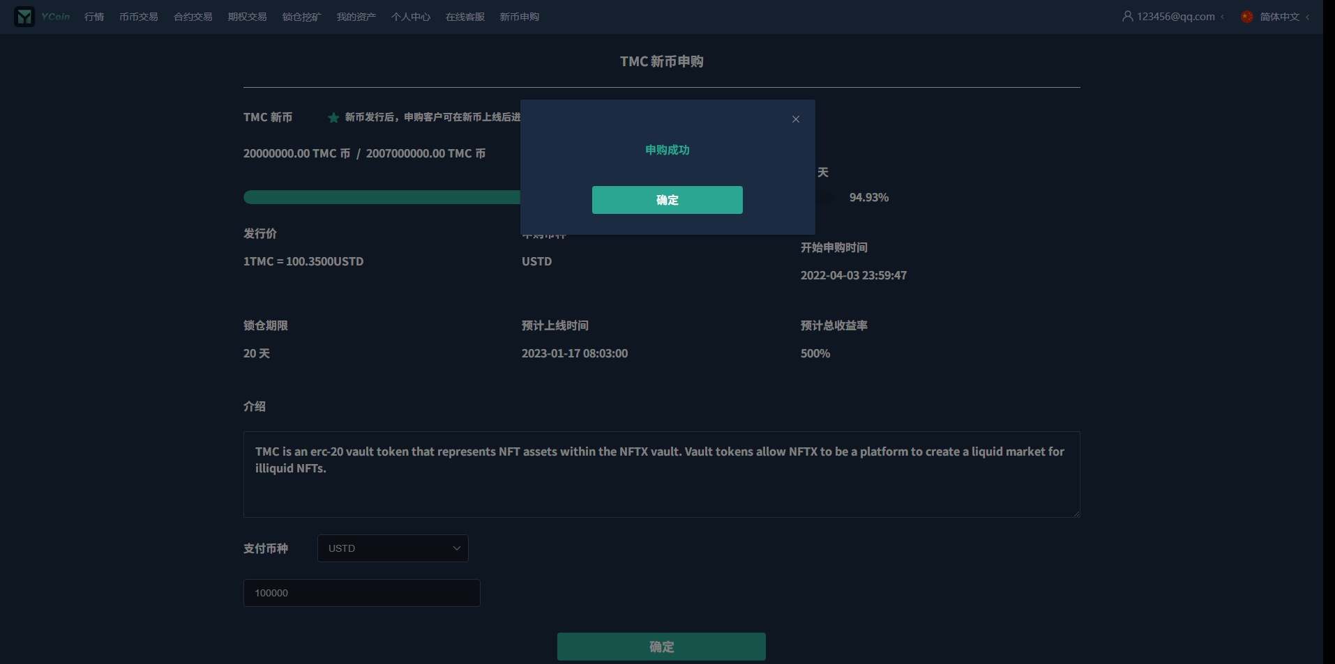Open the 币币交易 menu item
1335x664 pixels.
[139, 17]
